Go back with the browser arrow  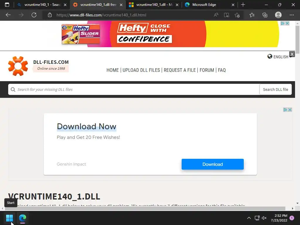click(8, 15)
